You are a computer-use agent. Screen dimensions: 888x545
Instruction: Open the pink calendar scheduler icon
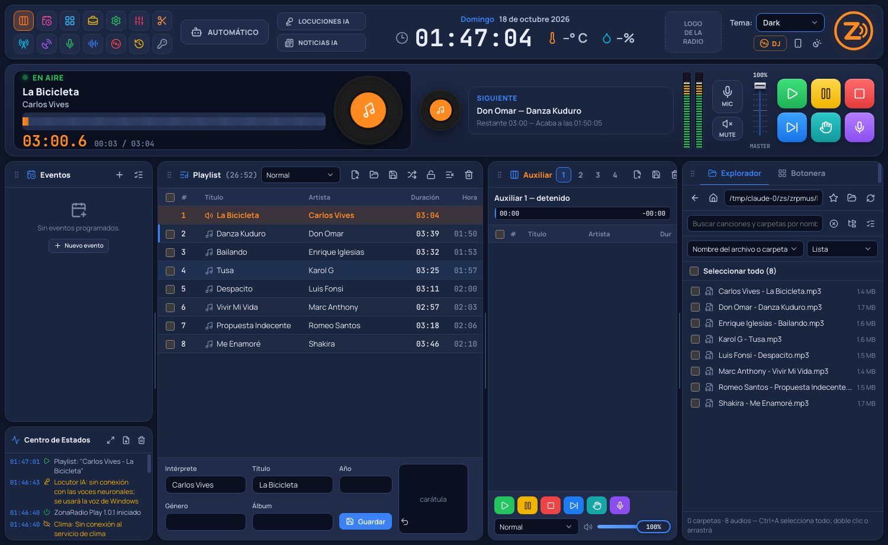point(47,21)
